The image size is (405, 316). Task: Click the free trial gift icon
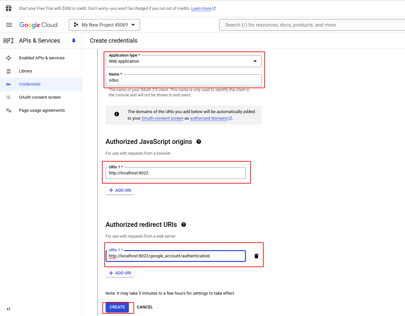pyautogui.click(x=9, y=8)
